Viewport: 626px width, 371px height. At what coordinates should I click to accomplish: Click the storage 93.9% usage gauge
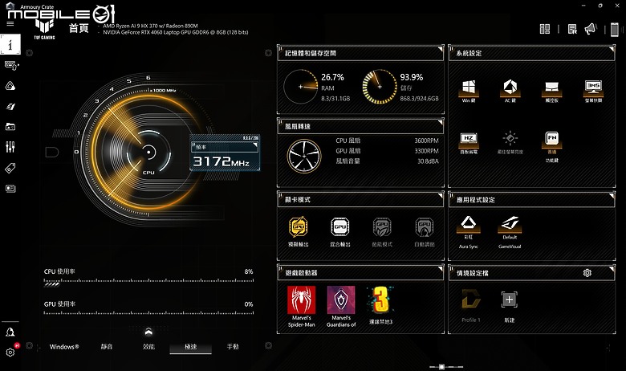pos(380,87)
